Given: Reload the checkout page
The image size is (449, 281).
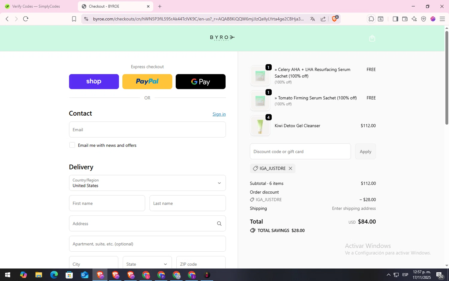Looking at the screenshot, I should click(26, 19).
